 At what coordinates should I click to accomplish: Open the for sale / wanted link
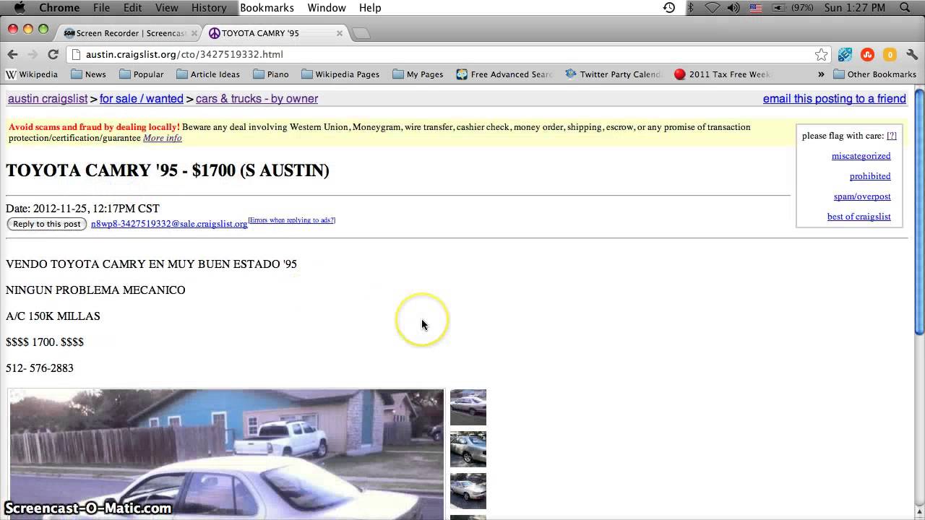tap(142, 99)
